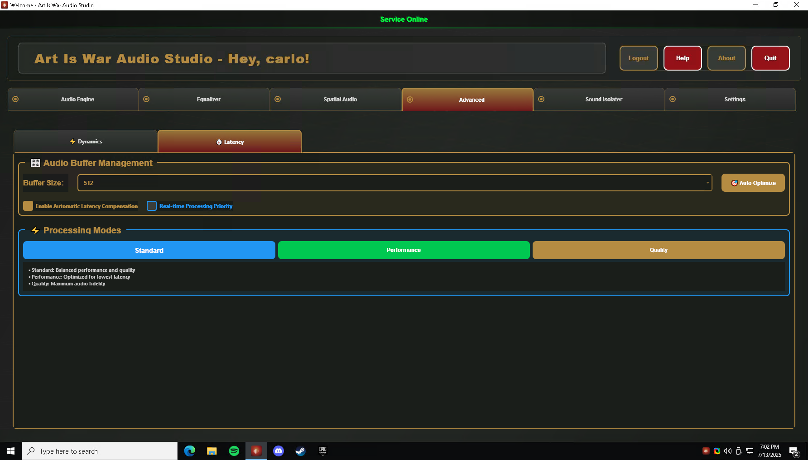808x460 pixels.
Task: Click the About button
Action: 726,58
